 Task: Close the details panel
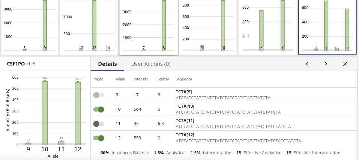345,64
